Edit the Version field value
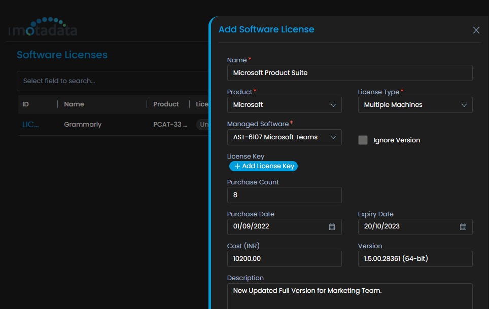The width and height of the screenshot is (489, 309). (415, 259)
